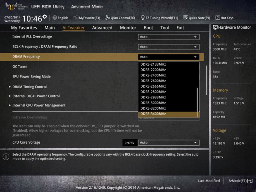The height and width of the screenshot is (192, 256).
Task: Choose DDR3-2933MHz option
Action: (168, 97)
